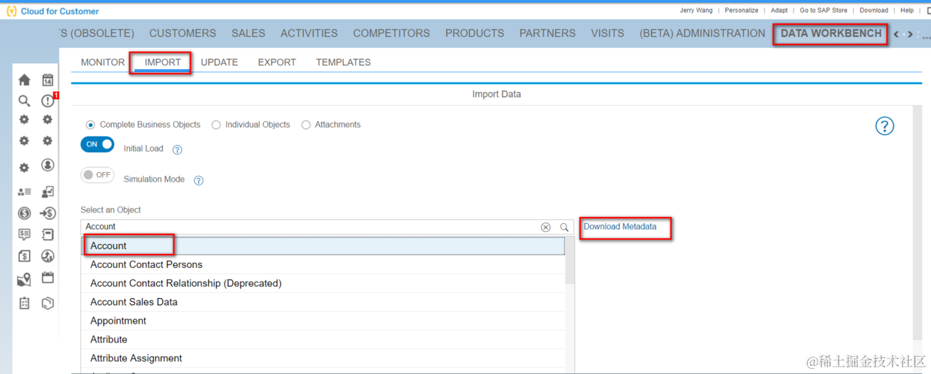
Task: Click the 3D box product icon
Action: click(x=48, y=303)
